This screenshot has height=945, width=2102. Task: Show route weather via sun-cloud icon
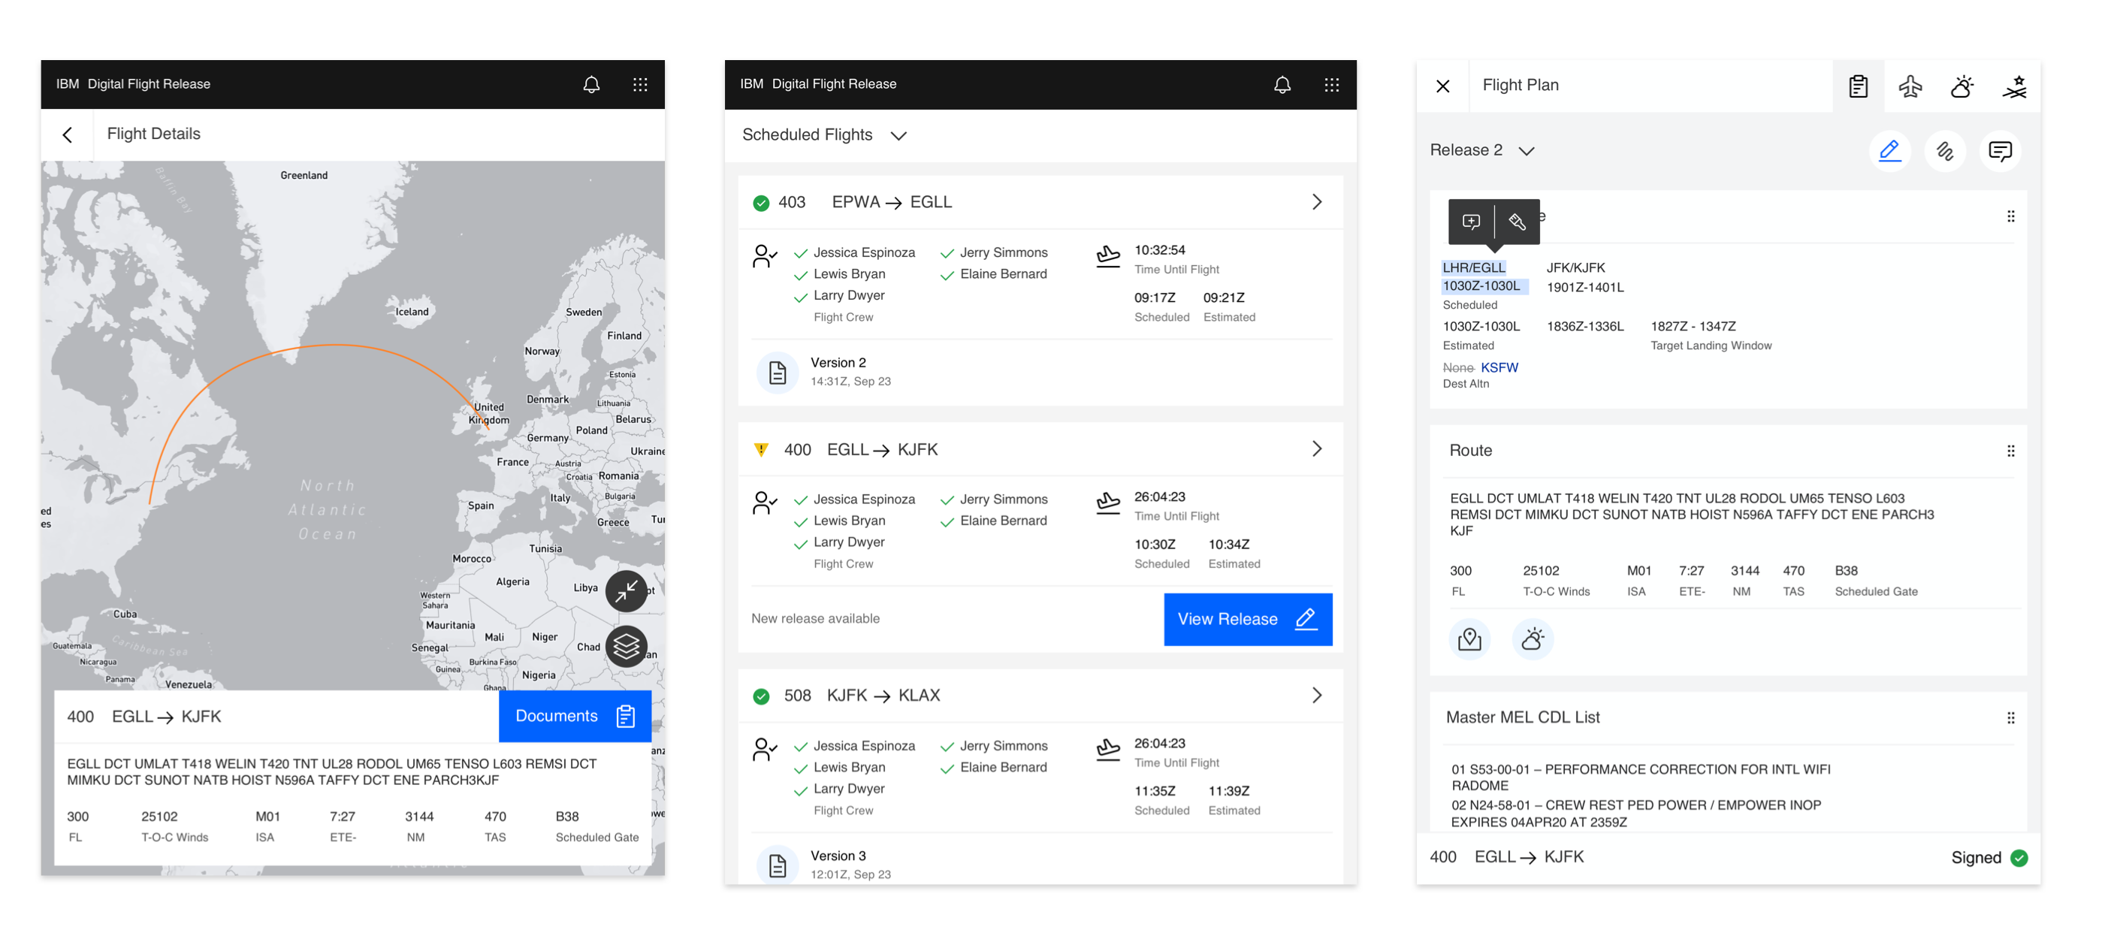(1533, 639)
